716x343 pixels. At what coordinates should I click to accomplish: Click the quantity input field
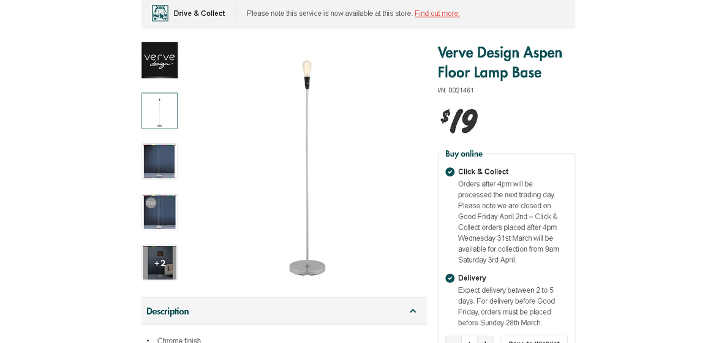(x=469, y=340)
